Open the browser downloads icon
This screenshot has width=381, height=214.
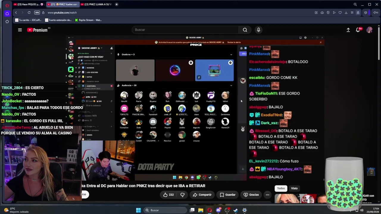346,12
